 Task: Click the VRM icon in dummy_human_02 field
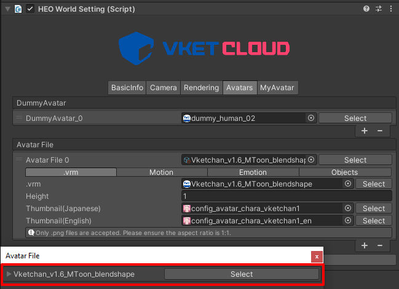click(x=187, y=118)
